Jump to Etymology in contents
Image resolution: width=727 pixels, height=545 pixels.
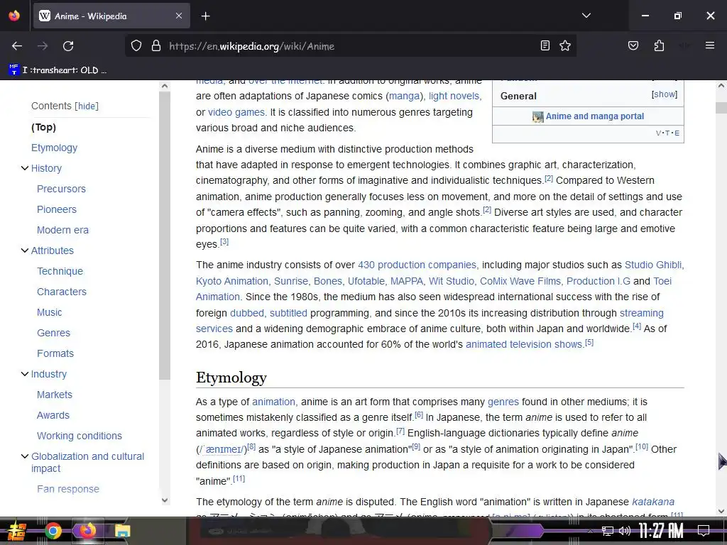[54, 148]
